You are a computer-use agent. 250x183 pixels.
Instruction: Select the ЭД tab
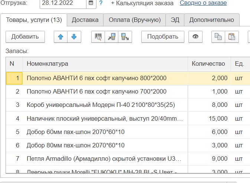click(x=175, y=20)
